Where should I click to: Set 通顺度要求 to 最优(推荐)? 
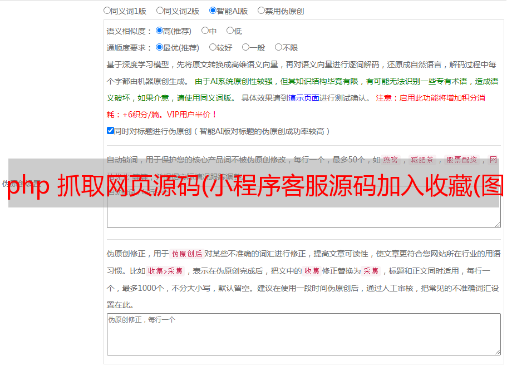pyautogui.click(x=159, y=47)
